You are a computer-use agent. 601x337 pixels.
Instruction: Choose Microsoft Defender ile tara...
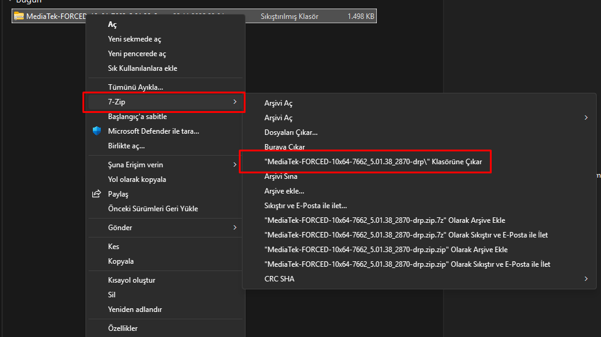166,131
